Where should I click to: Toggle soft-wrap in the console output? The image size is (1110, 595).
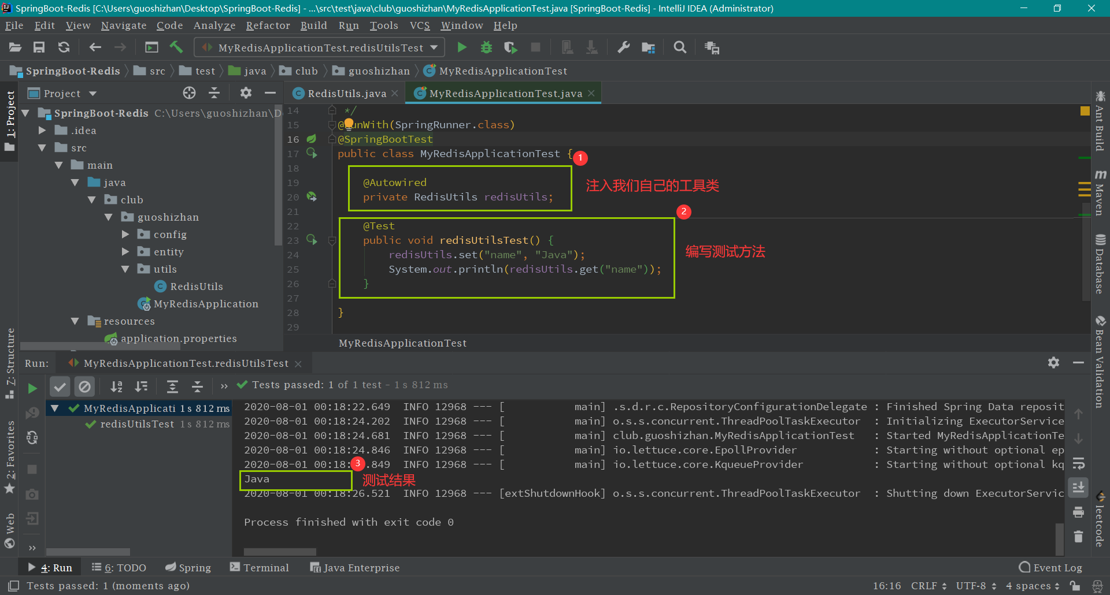1078,463
